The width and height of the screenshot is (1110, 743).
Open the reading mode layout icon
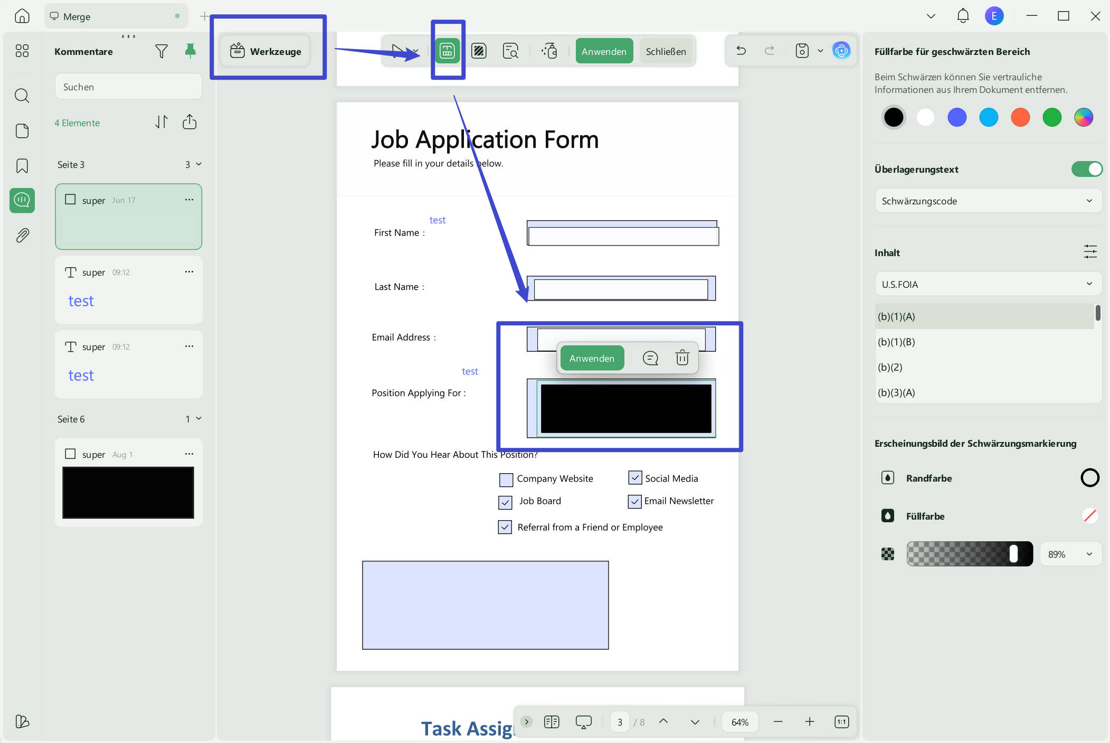pos(552,721)
